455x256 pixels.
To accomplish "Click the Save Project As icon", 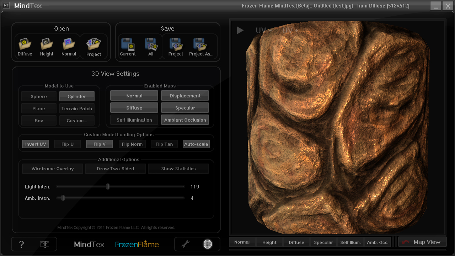I will click(201, 47).
